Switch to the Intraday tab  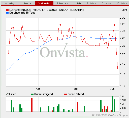[10, 4]
